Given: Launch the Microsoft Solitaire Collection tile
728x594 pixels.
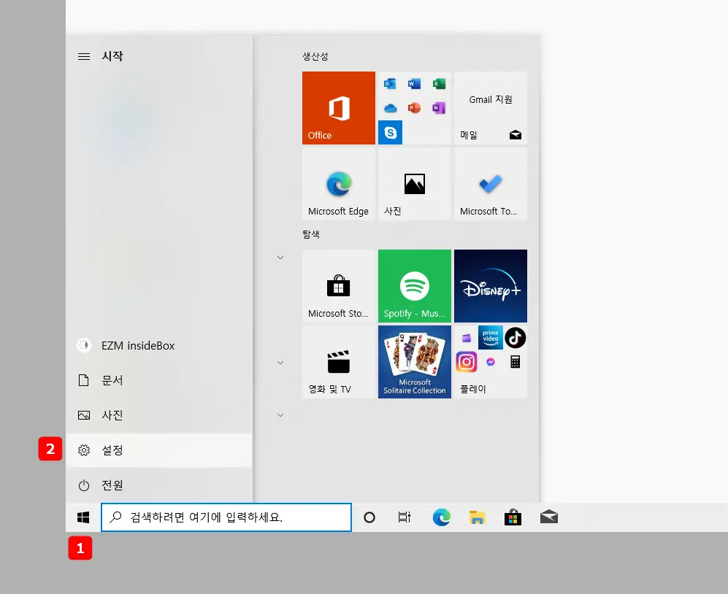Looking at the screenshot, I should point(415,361).
